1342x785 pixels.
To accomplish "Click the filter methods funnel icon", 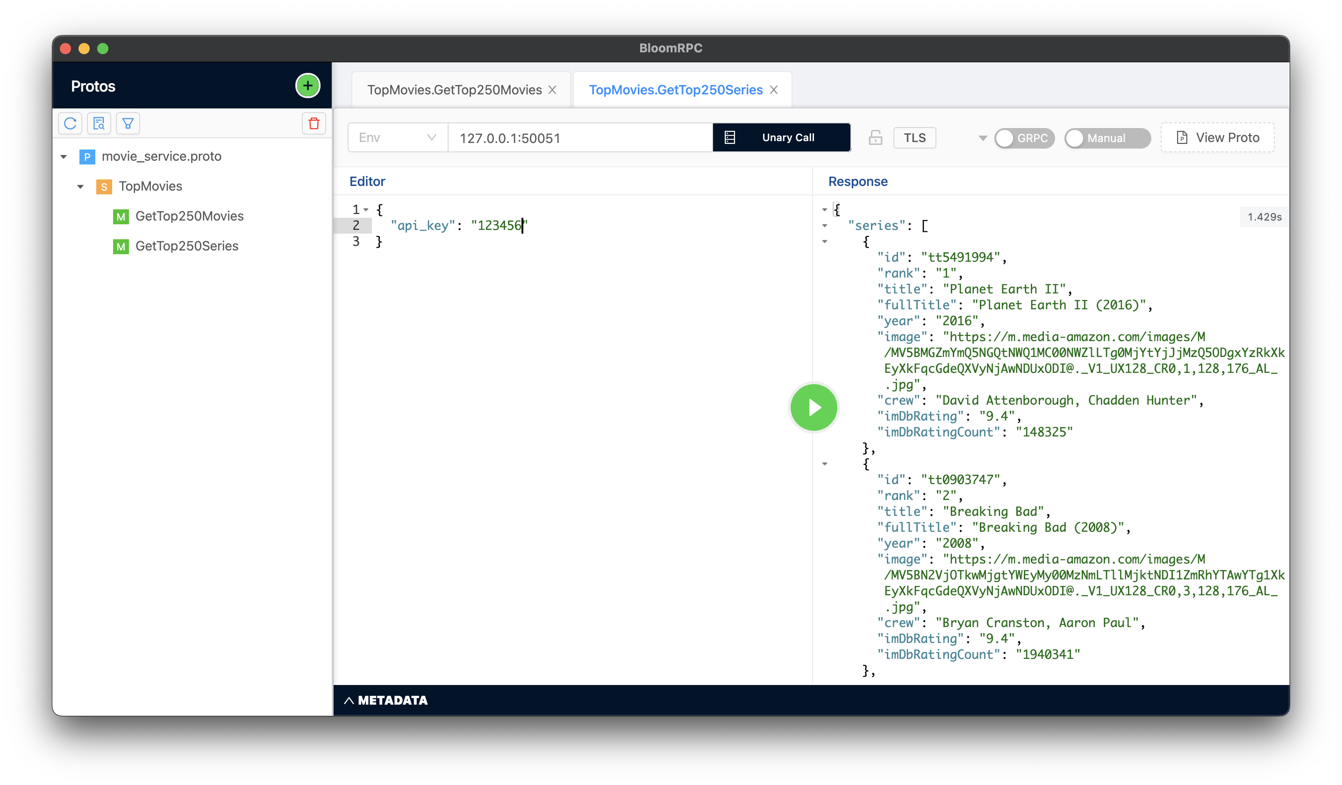I will coord(128,123).
